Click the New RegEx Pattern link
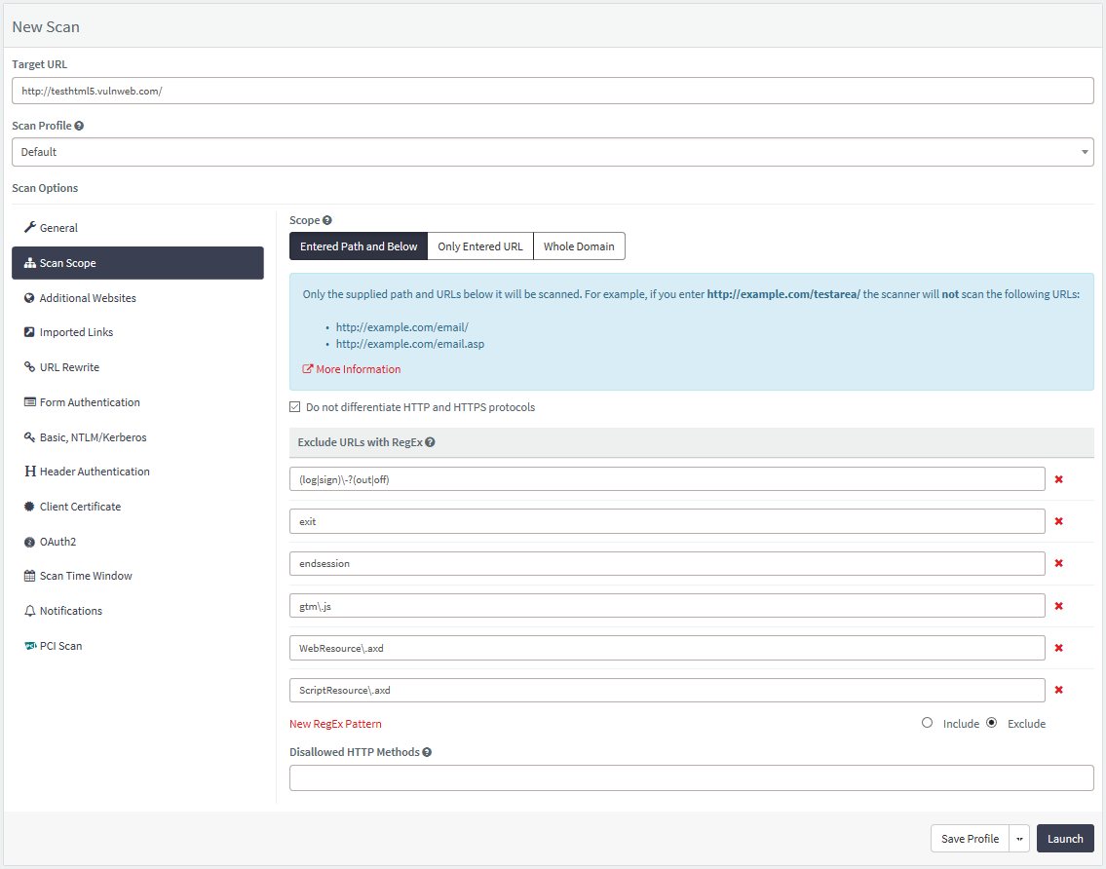Screen dimensions: 1106x869 tap(335, 724)
